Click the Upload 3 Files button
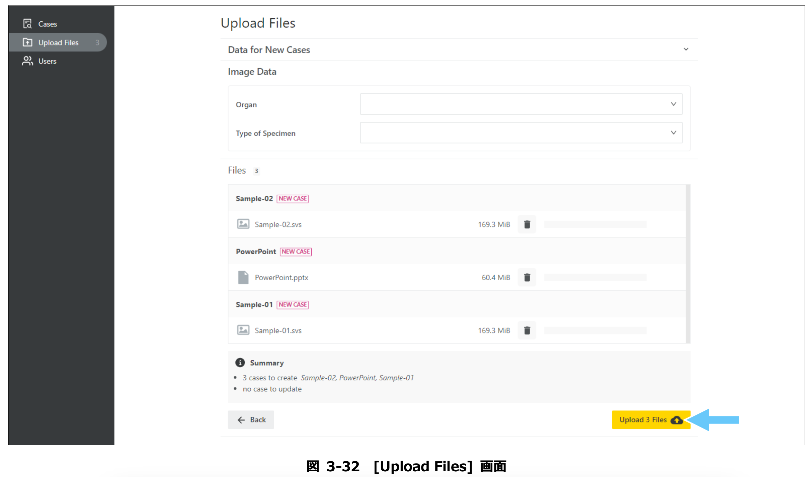 point(651,419)
